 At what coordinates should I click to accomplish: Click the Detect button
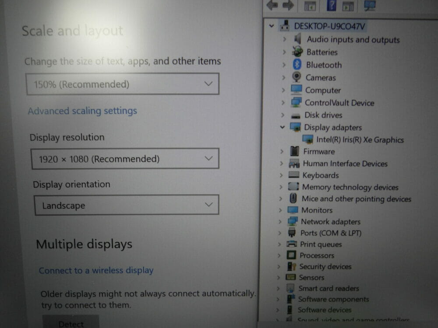click(x=71, y=322)
